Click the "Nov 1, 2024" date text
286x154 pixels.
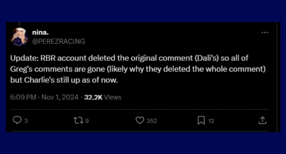pyautogui.click(x=60, y=97)
